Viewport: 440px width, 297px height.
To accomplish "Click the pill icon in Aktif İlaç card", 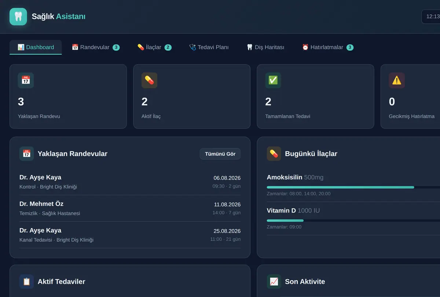I will [x=149, y=80].
